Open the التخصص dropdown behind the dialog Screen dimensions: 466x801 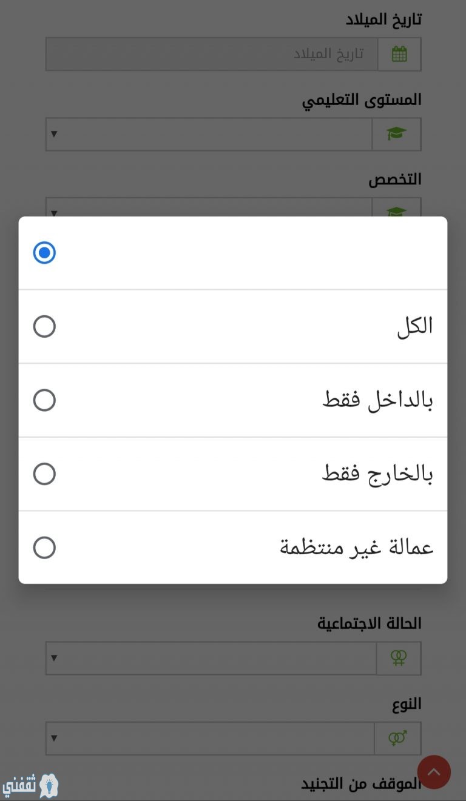click(x=209, y=208)
